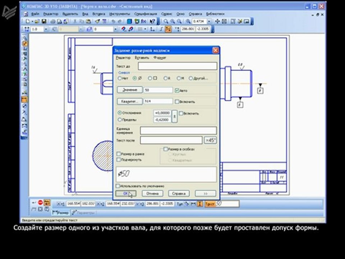Click the pan view crossed arrows icon
Image resolution: width=345 pixels, height=259 pixels.
[x=217, y=21]
